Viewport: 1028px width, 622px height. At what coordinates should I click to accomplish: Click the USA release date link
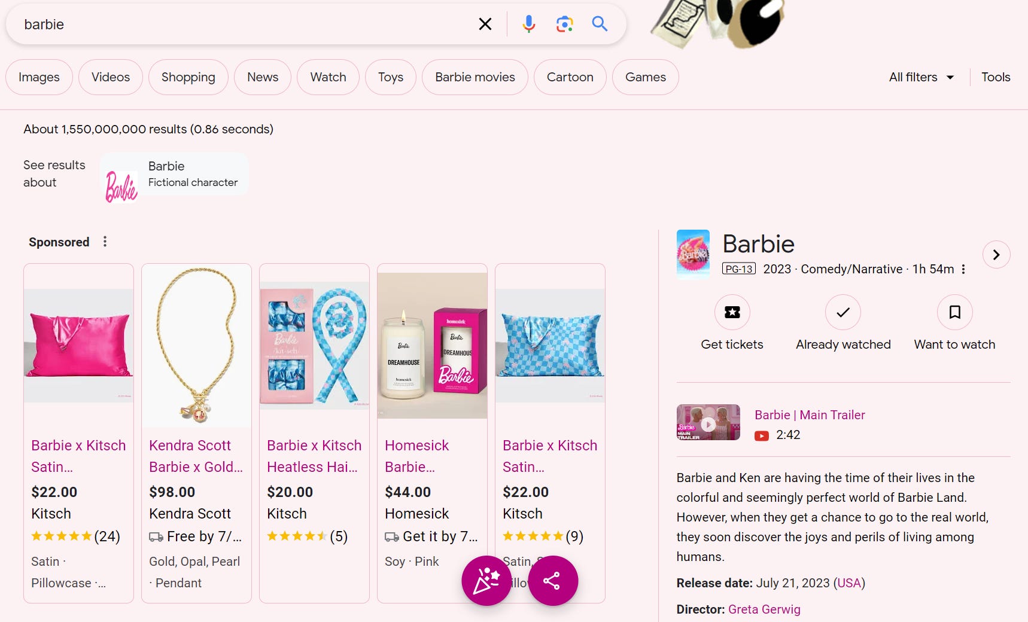[849, 583]
